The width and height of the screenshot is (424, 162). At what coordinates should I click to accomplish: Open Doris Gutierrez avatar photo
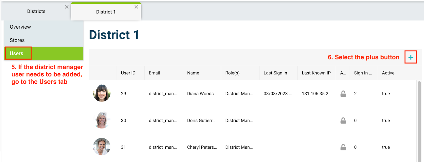102,120
